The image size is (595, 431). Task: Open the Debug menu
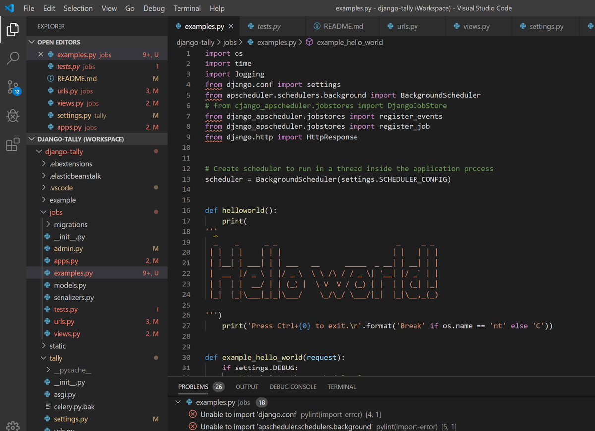[x=154, y=8]
